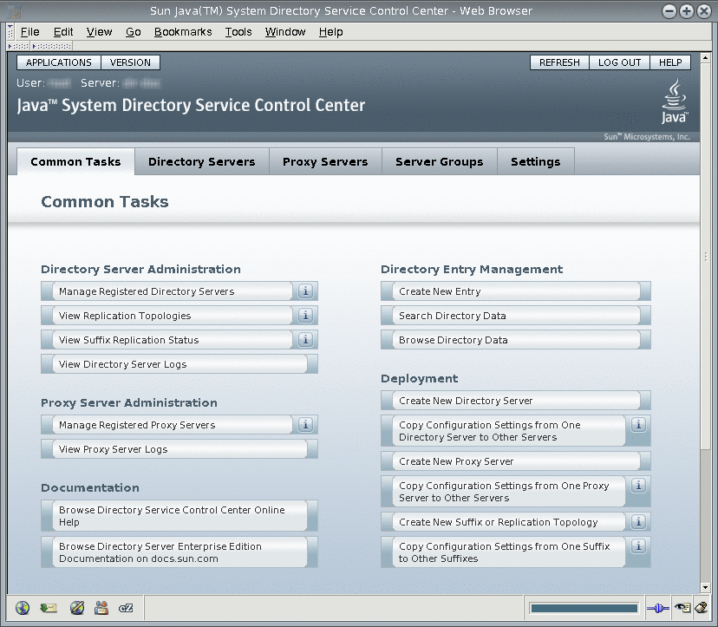
Task: Open View Proxy Server Logs task
Action: point(179,449)
